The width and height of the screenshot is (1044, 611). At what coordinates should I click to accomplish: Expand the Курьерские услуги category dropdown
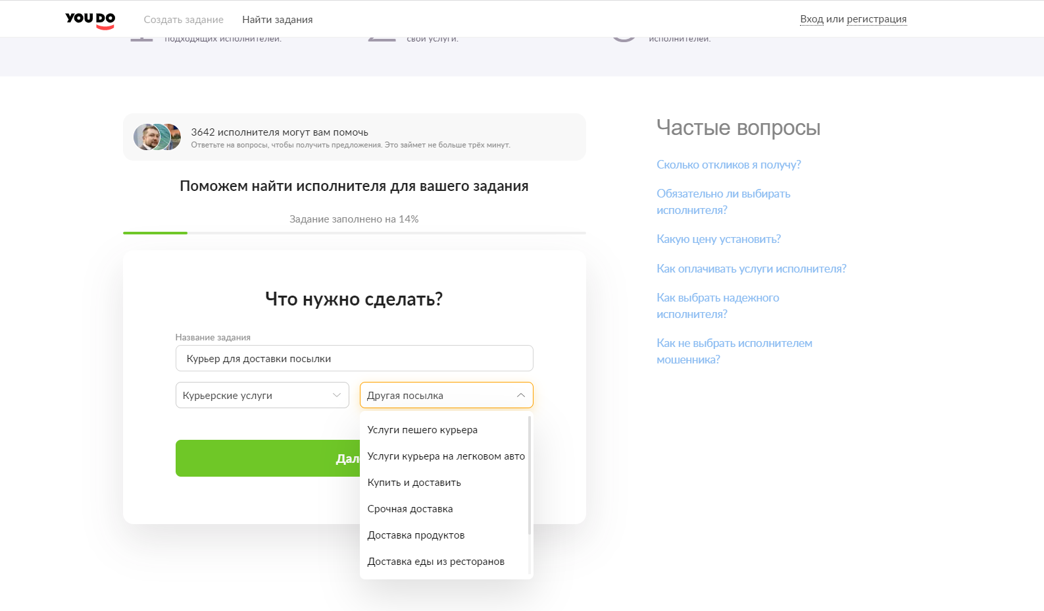tap(262, 395)
